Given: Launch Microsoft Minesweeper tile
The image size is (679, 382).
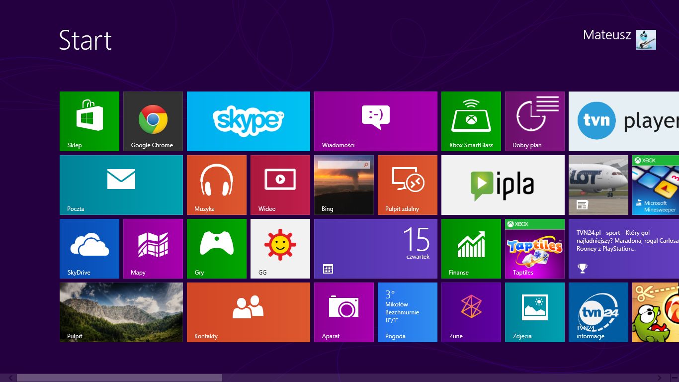Looking at the screenshot, I should coord(656,185).
